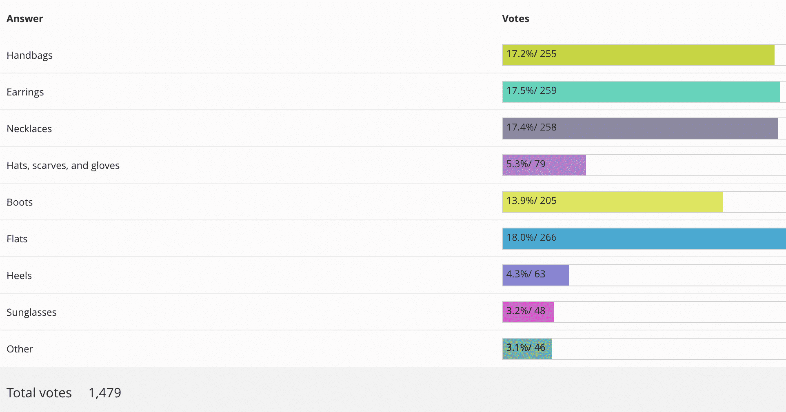Select the Earrings answer label

tap(25, 92)
